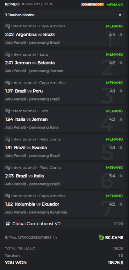Select the Copa America breadcrumb in first bet
Image resolution: width=129 pixels, height=270 pixels.
(52, 26)
